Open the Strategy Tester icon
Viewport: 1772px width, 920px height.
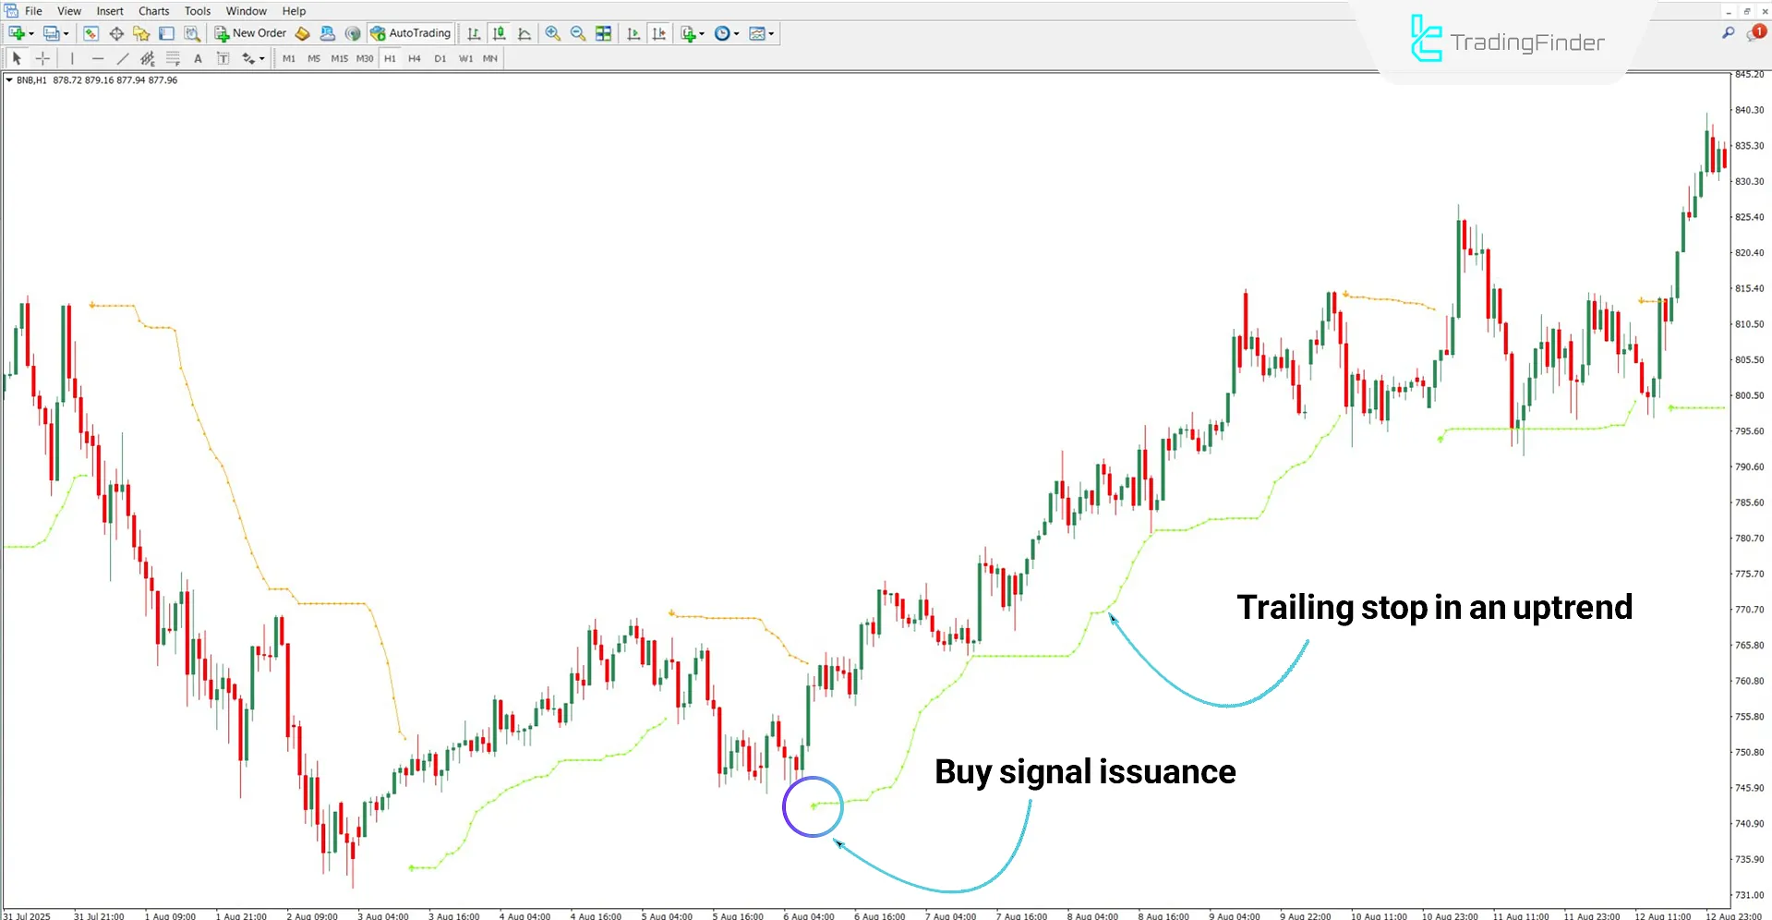[x=191, y=33]
